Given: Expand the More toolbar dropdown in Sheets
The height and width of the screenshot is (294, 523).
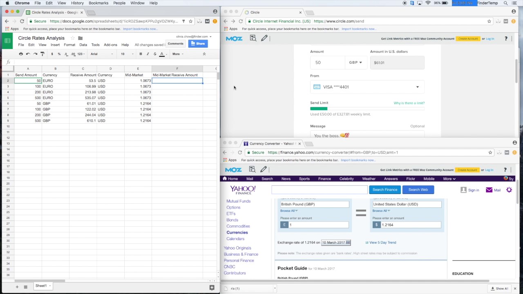Looking at the screenshot, I should pyautogui.click(x=178, y=54).
